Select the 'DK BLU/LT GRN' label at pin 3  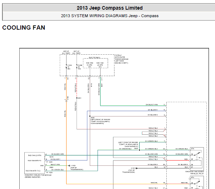click(152, 105)
